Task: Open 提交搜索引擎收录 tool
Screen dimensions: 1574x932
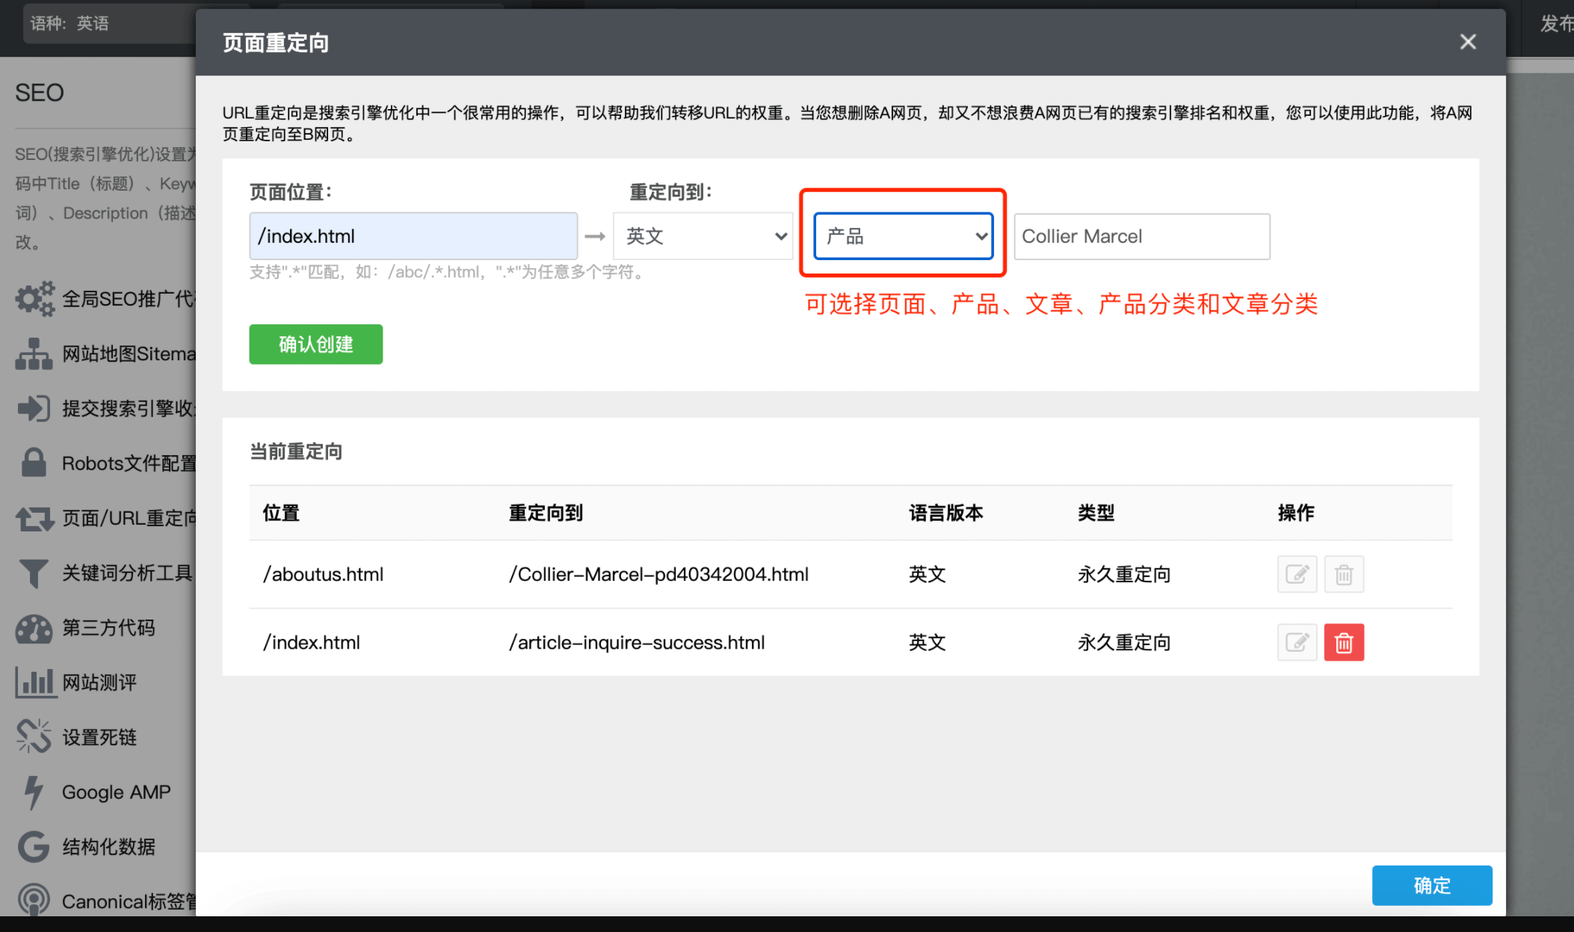Action: coord(105,408)
